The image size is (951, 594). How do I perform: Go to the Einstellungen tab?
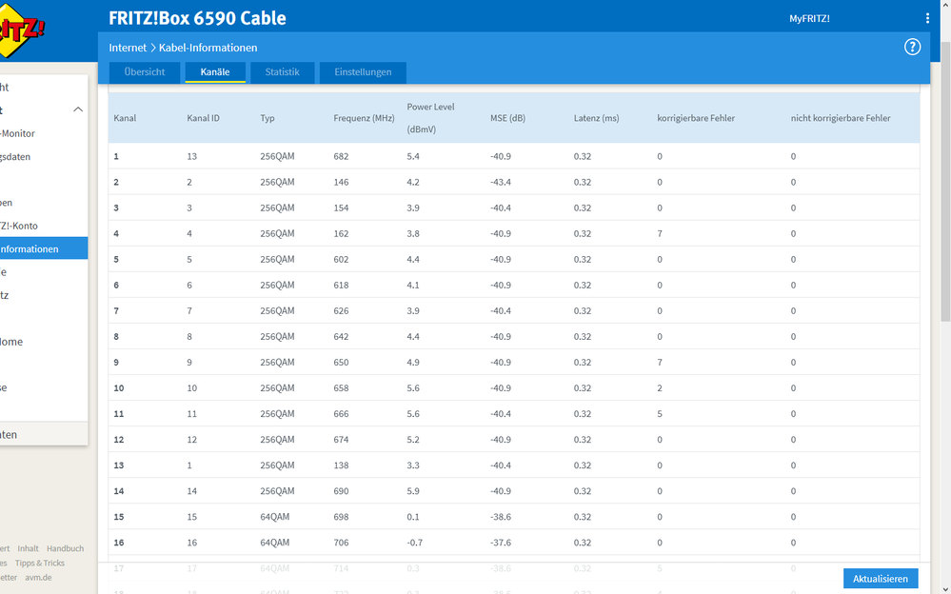click(363, 72)
